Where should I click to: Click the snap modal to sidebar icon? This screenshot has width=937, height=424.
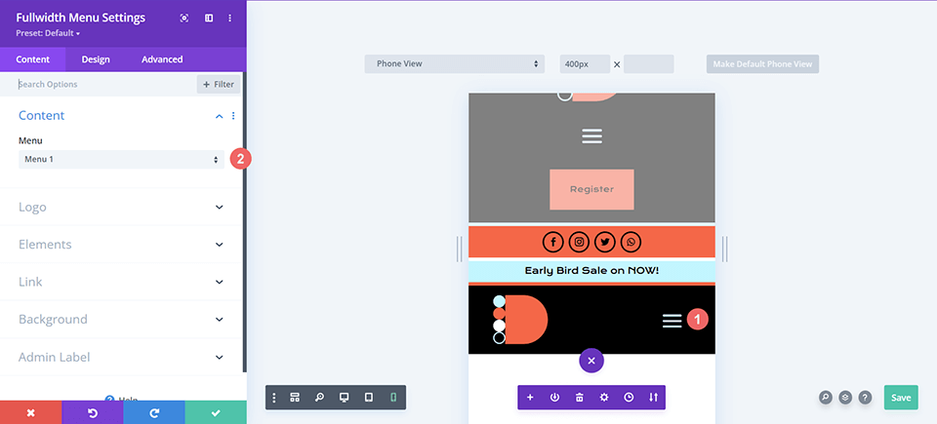[208, 19]
